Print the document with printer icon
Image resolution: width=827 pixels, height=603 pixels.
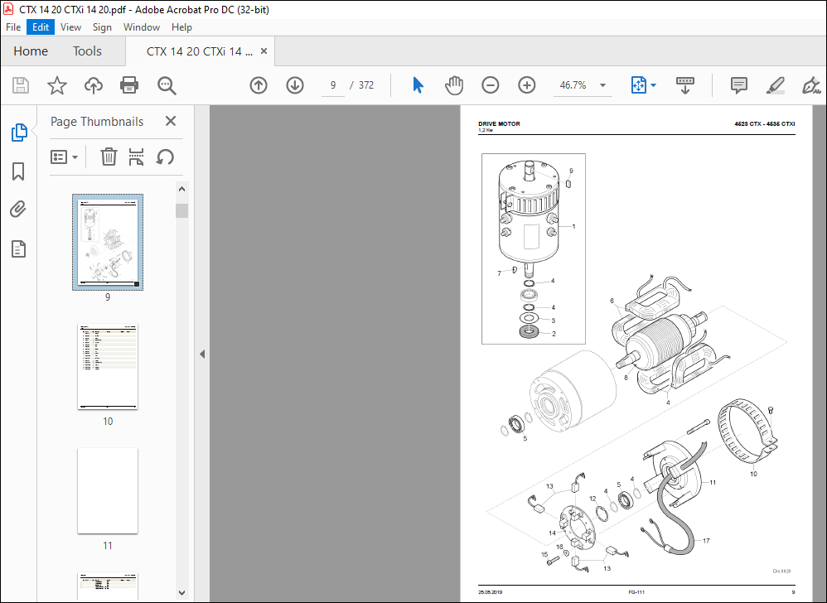[x=129, y=85]
